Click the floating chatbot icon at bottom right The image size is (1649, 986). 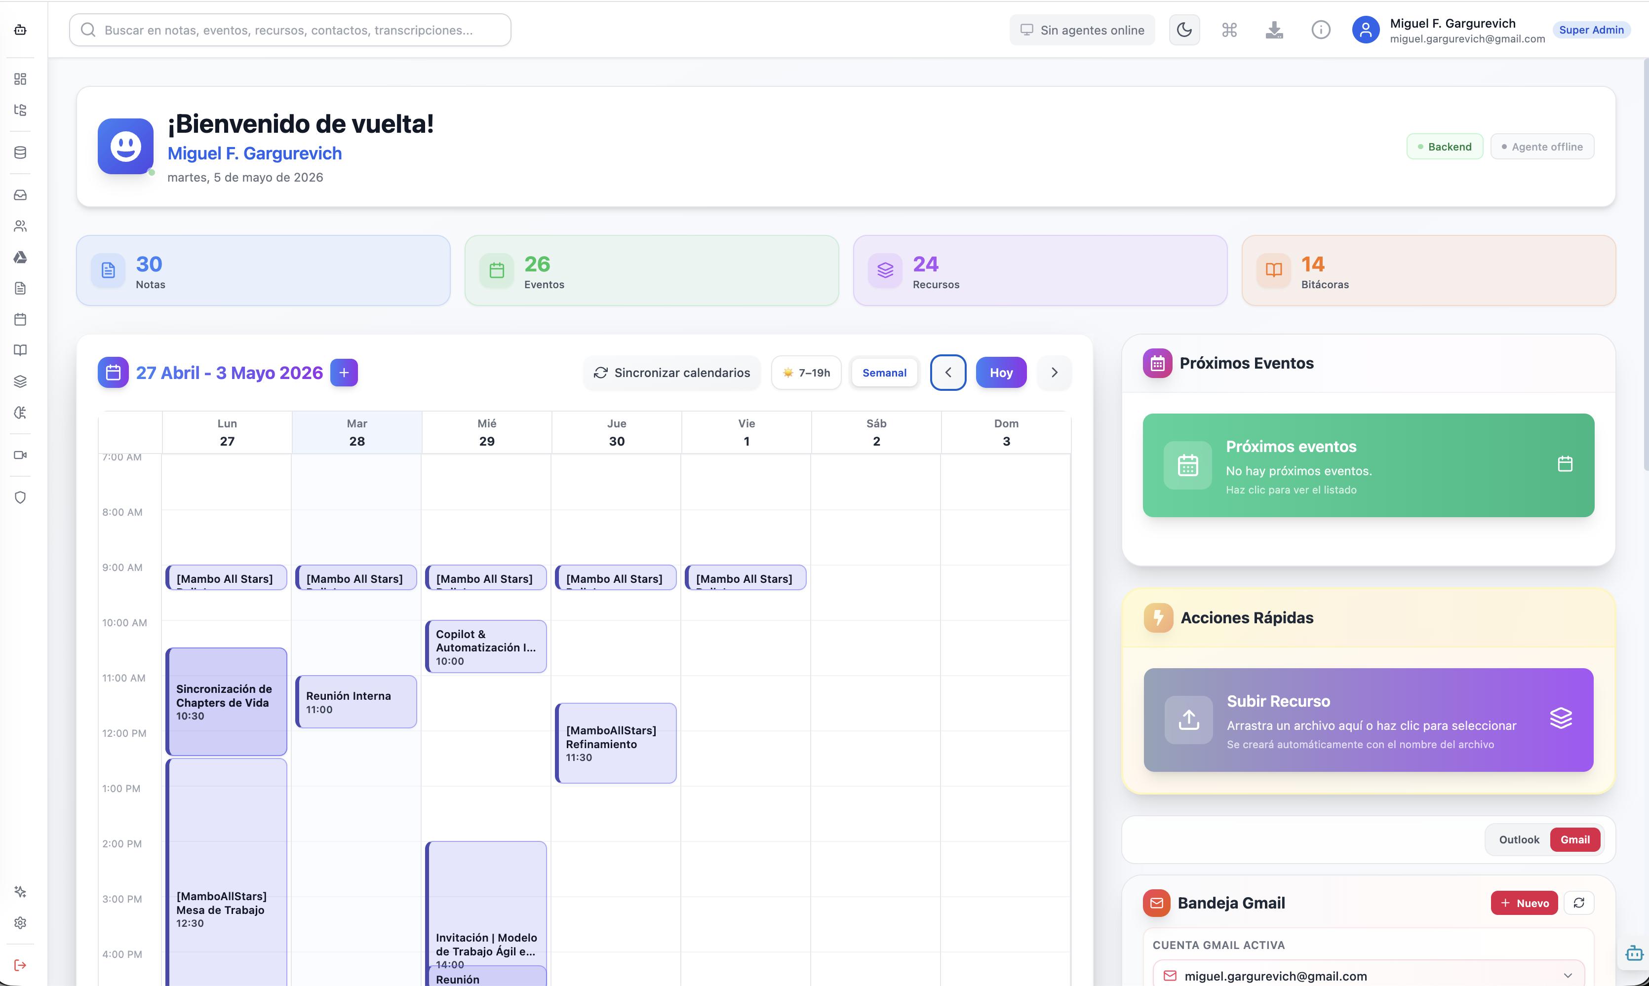click(1634, 953)
